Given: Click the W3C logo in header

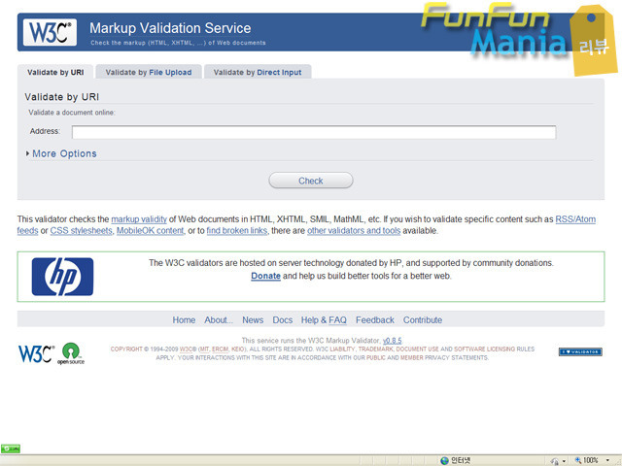Looking at the screenshot, I should 50,32.
